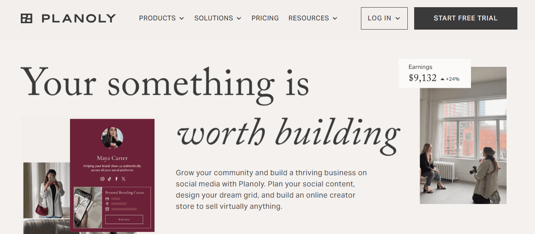Click the location pin icon in course box
535x234 pixels.
tap(107, 204)
